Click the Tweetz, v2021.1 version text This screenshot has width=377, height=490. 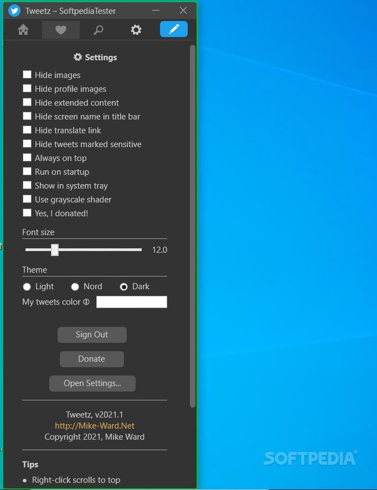95,415
